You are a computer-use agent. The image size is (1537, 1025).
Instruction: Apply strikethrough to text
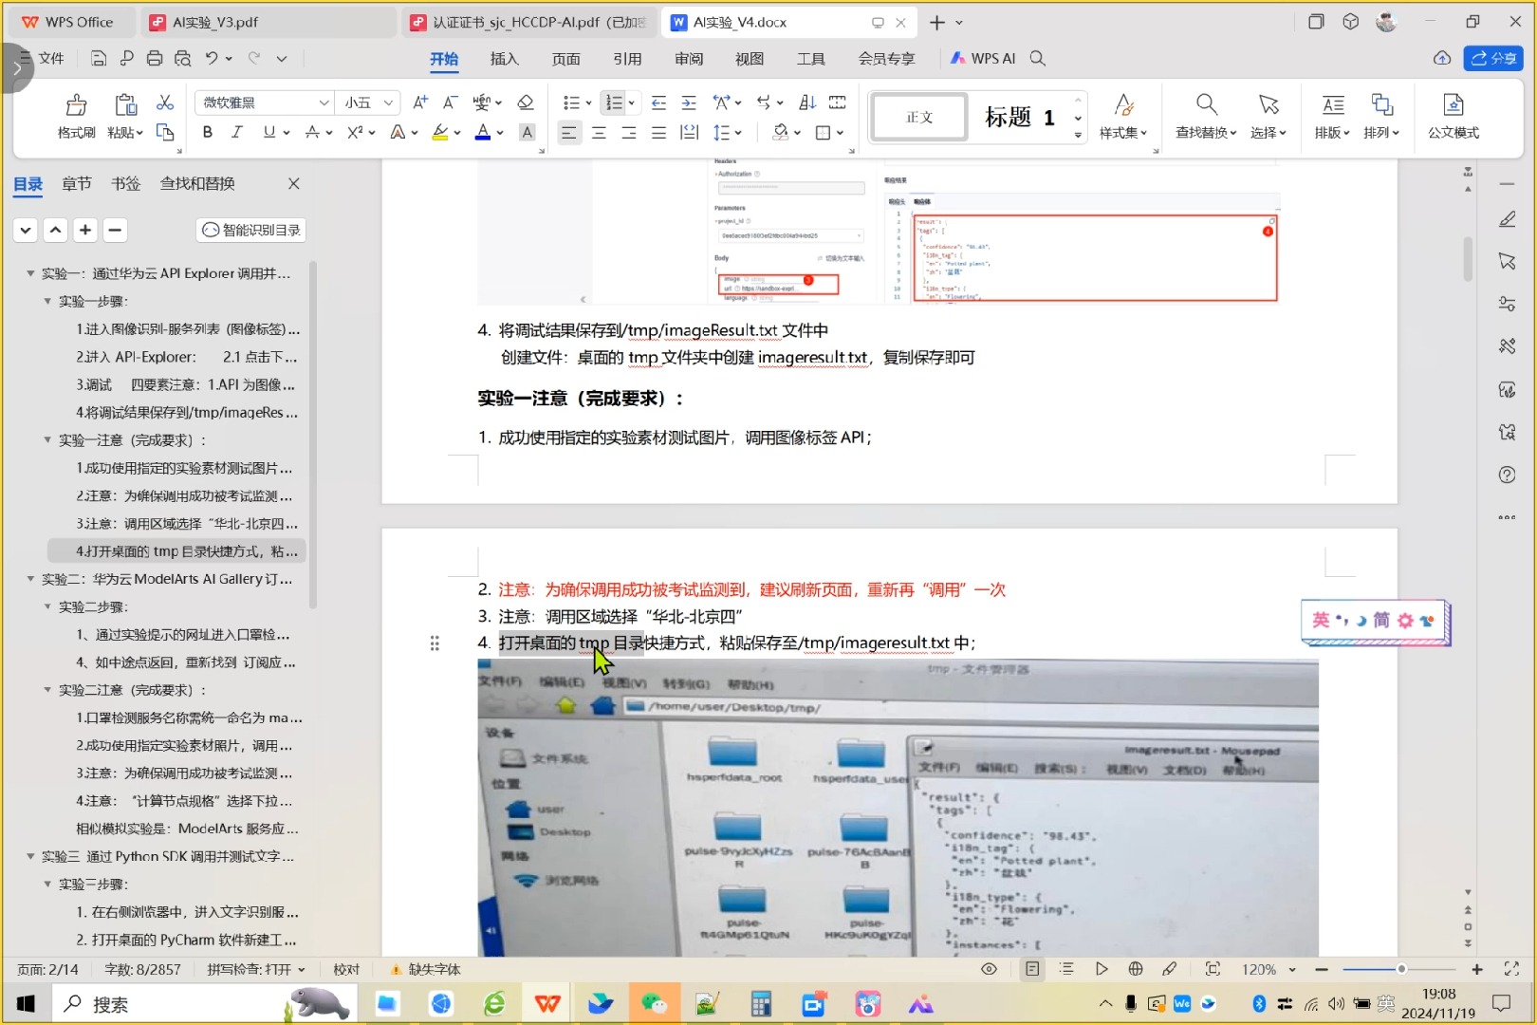click(x=312, y=132)
